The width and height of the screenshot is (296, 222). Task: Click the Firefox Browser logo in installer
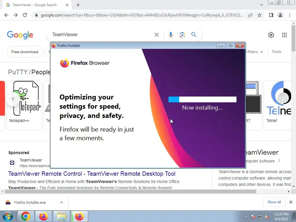click(85, 63)
